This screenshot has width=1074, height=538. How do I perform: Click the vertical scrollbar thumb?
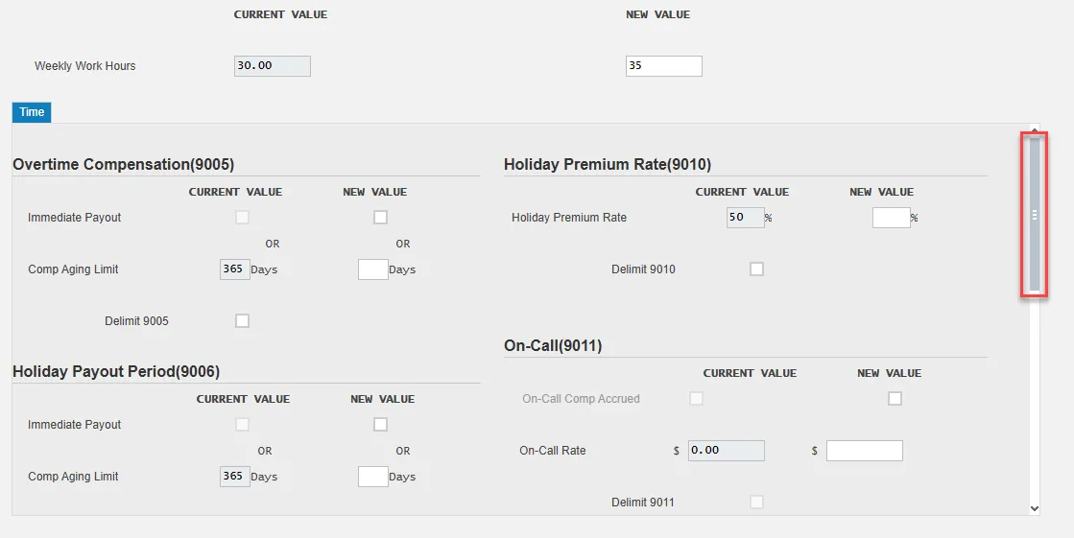click(1034, 215)
